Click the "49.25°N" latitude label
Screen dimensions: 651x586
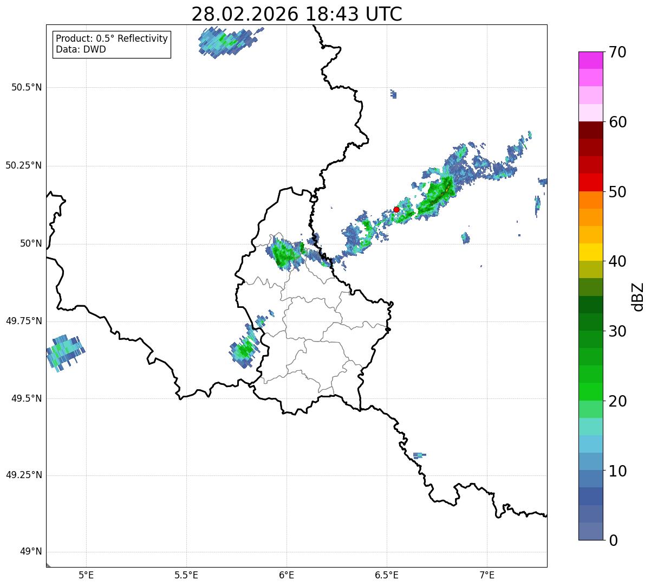click(x=23, y=475)
